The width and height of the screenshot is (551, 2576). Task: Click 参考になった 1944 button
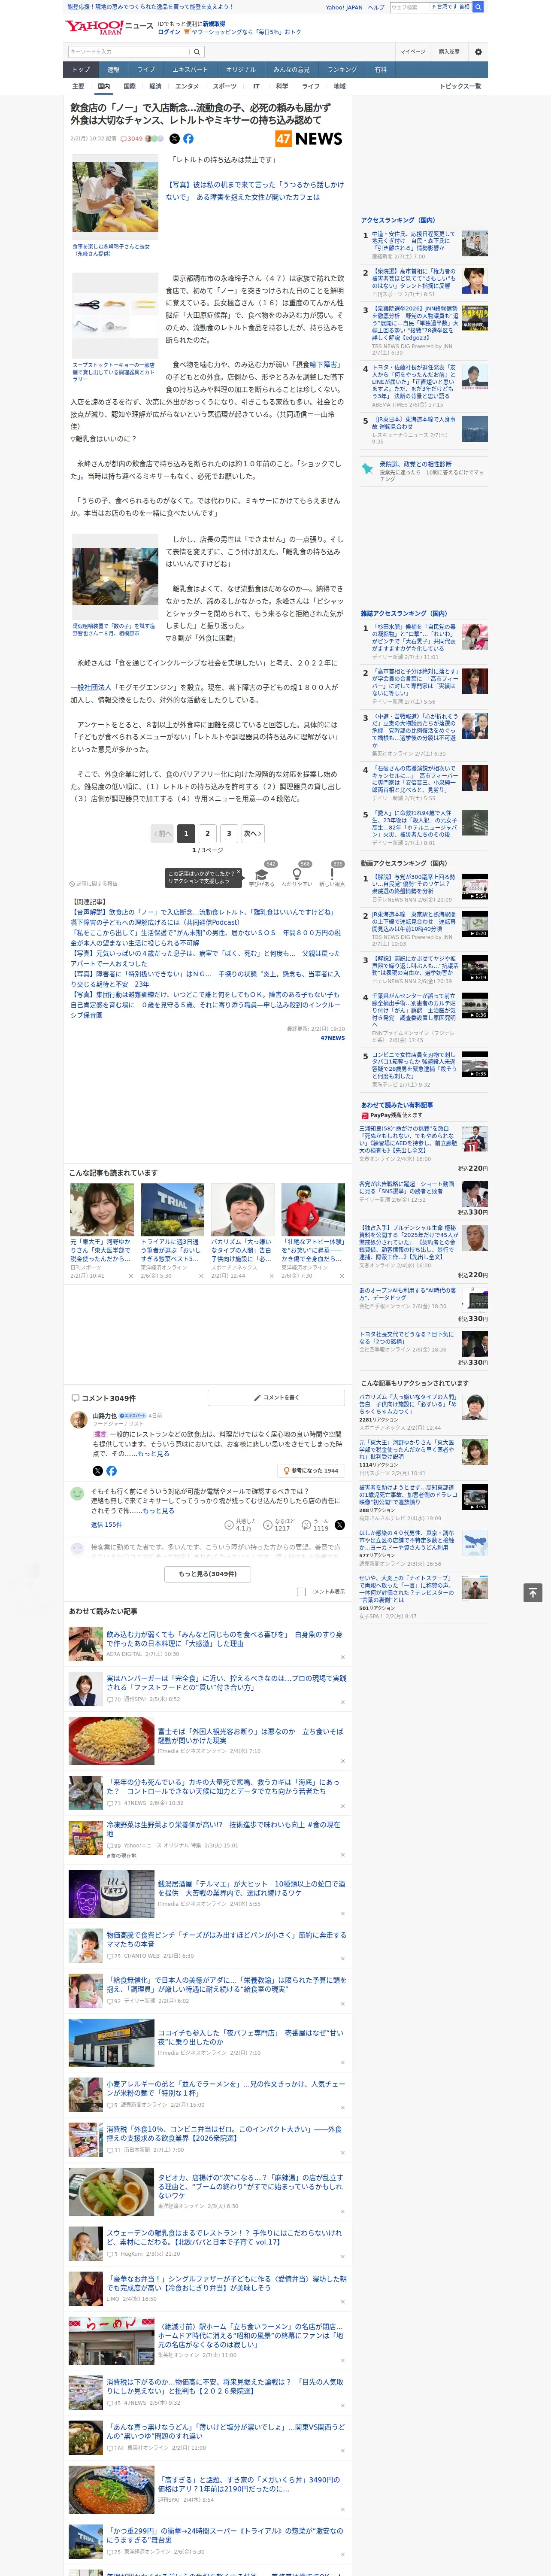[x=311, y=1470]
